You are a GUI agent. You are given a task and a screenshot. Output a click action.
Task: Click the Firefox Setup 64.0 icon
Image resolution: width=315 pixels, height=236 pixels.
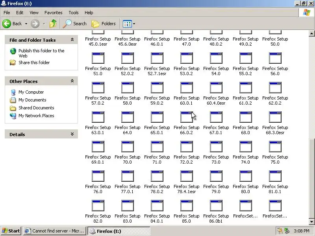tap(127, 117)
